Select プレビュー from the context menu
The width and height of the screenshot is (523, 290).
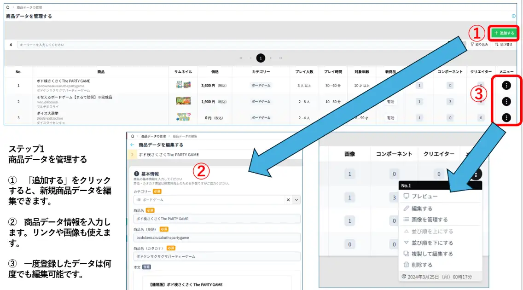point(424,196)
